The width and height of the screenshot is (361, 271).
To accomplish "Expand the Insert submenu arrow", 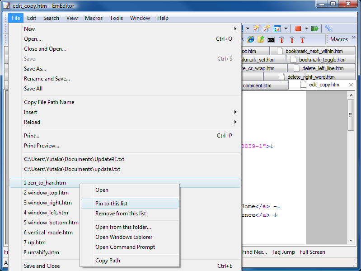I will pos(235,112).
